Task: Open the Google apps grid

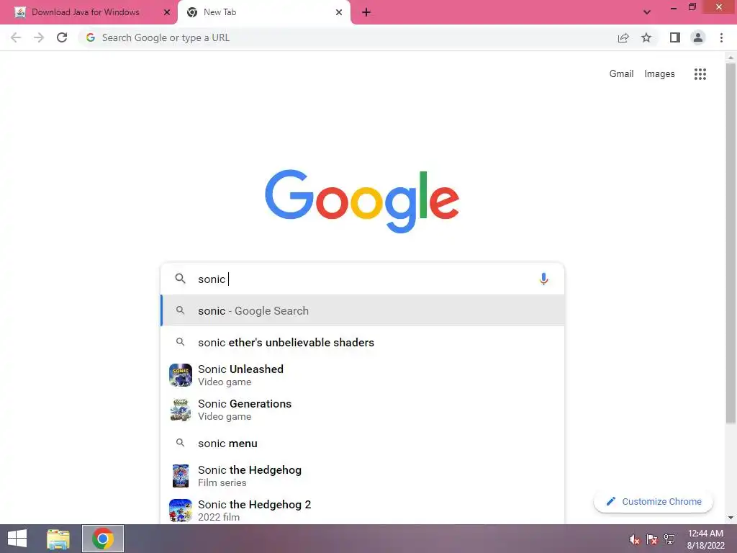Action: pos(700,74)
